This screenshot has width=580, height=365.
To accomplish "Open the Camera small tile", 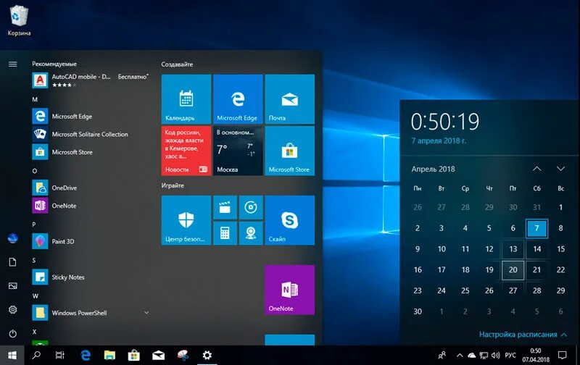I will click(251, 233).
